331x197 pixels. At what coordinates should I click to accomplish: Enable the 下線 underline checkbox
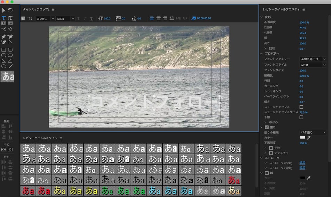coord(301,117)
